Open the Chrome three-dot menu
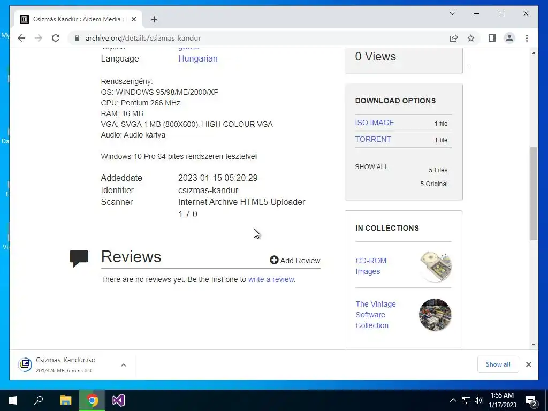 pos(527,38)
